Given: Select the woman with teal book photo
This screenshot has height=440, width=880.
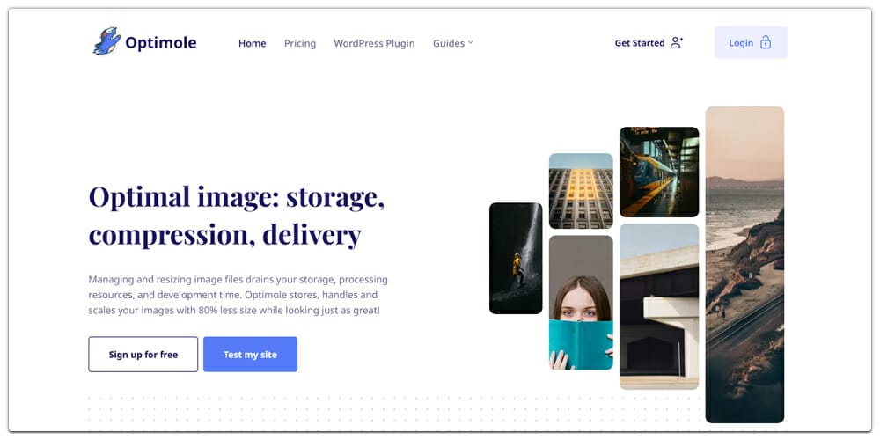Looking at the screenshot, I should pos(581,303).
